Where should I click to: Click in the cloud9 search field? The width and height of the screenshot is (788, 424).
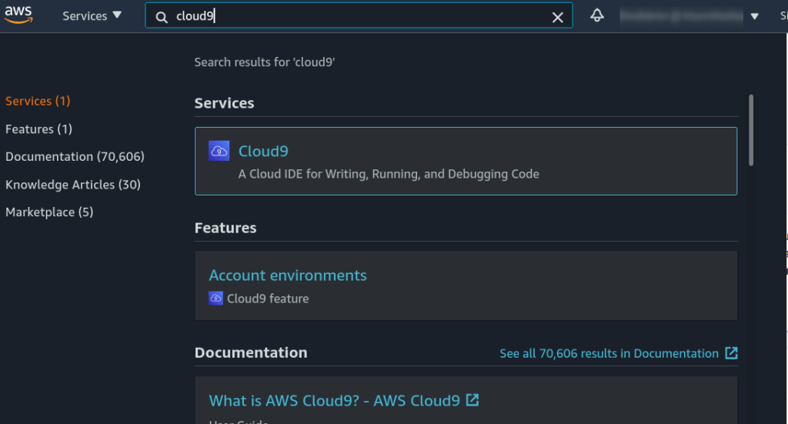pos(359,16)
